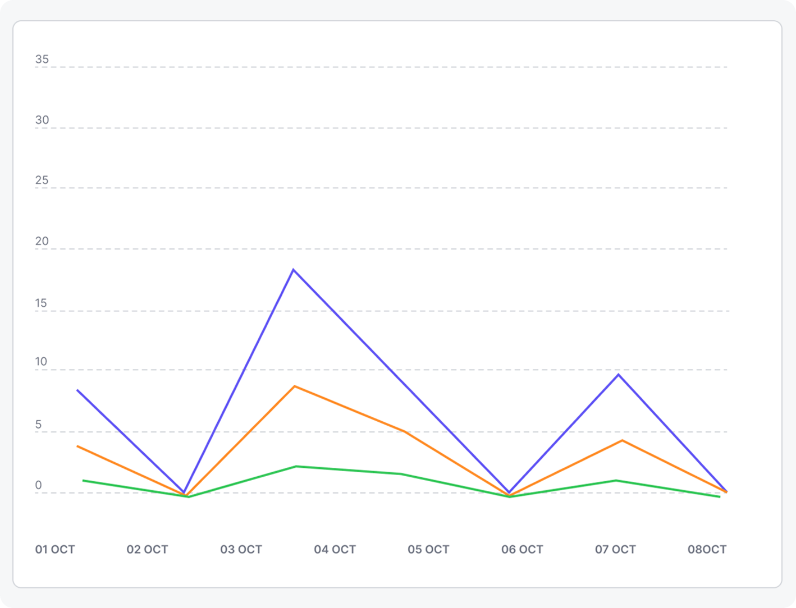
Task: Click the 35 y-axis label
Action: coord(42,59)
